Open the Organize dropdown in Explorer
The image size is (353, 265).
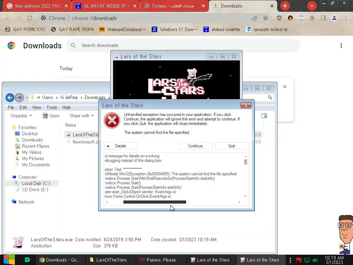point(21,116)
